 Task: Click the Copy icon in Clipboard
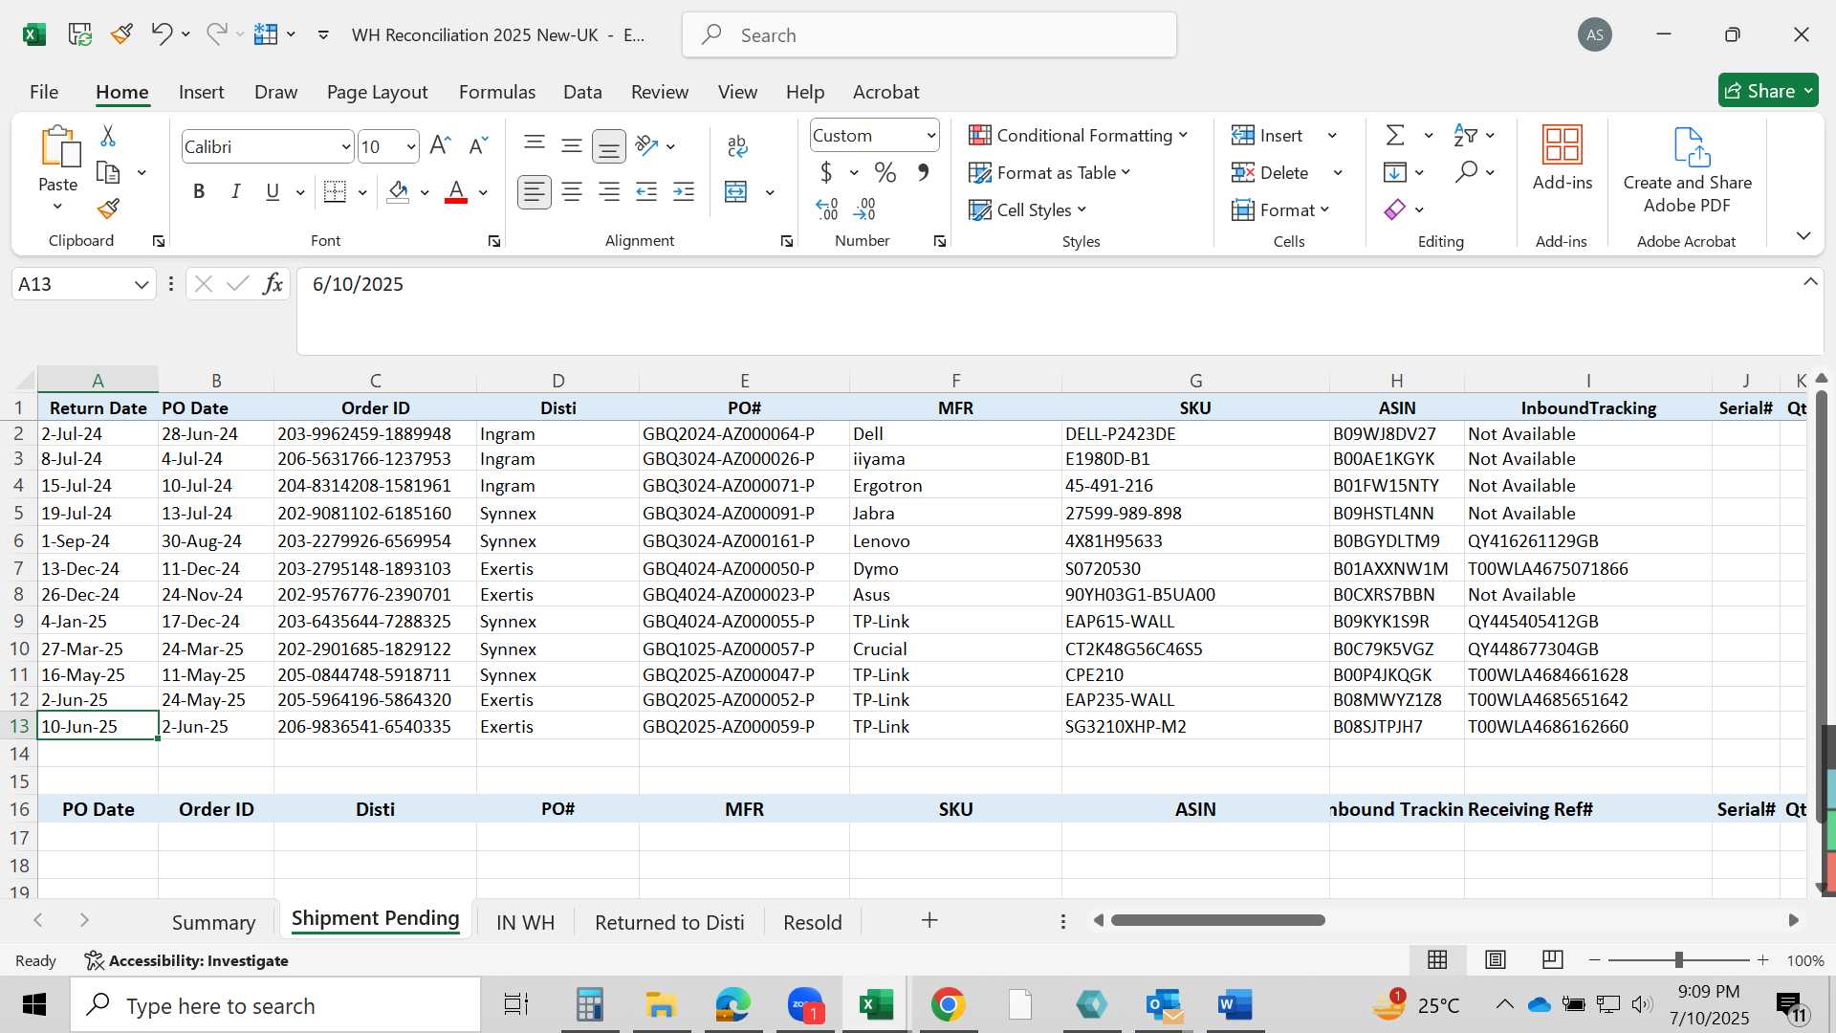[x=108, y=172]
